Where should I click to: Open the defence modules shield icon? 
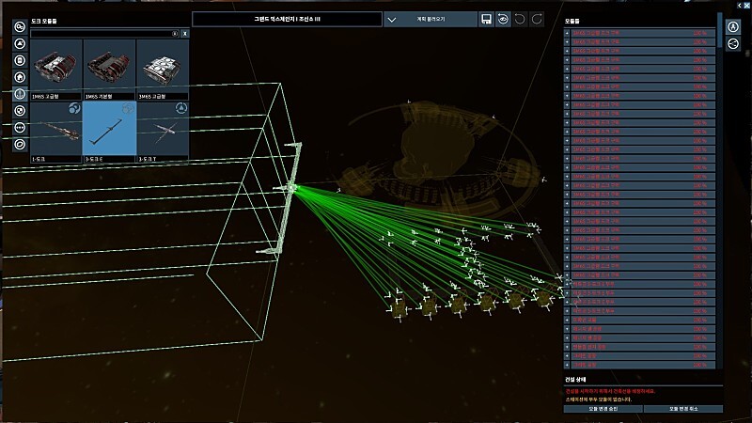tap(20, 111)
